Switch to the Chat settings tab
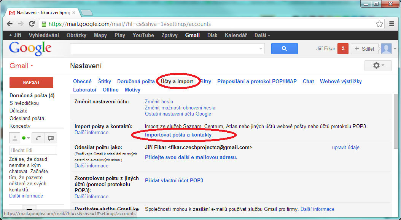 [309, 82]
